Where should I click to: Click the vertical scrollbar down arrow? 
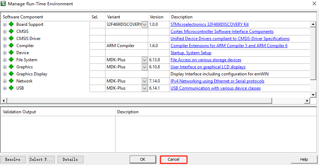(x=313, y=95)
